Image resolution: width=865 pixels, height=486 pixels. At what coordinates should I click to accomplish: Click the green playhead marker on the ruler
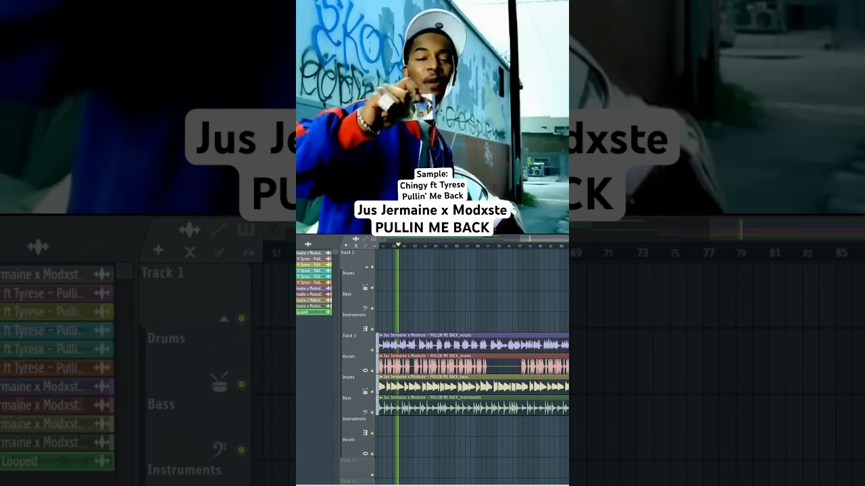(x=398, y=245)
